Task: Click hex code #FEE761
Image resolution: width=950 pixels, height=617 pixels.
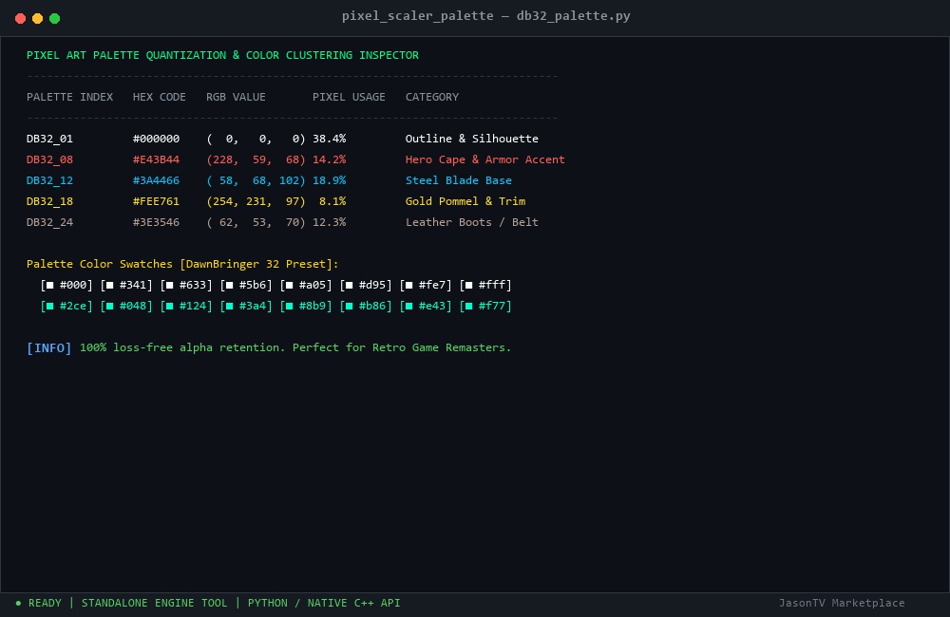Action: (x=157, y=201)
